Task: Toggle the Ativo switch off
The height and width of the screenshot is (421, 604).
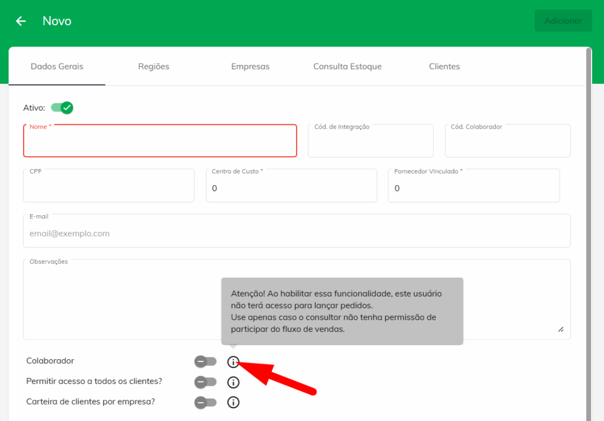Action: click(x=62, y=107)
